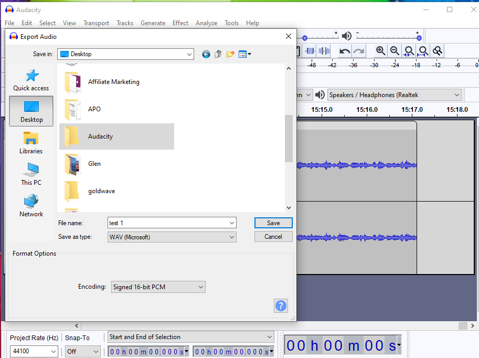The image size is (479, 358).
Task: Expand the File name history dropdown
Action: [x=232, y=223]
